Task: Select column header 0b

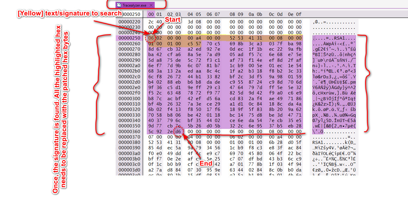Action: [x=259, y=14]
